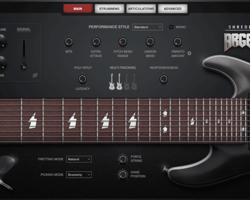Viewport: 250px width, 200px height.
Task: Click the SIGNAL label
Action: point(23,29)
